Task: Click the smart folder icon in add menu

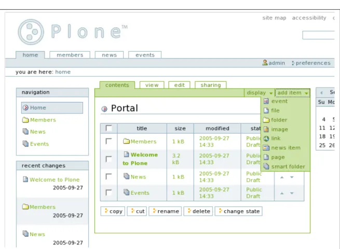Action: pos(266,166)
